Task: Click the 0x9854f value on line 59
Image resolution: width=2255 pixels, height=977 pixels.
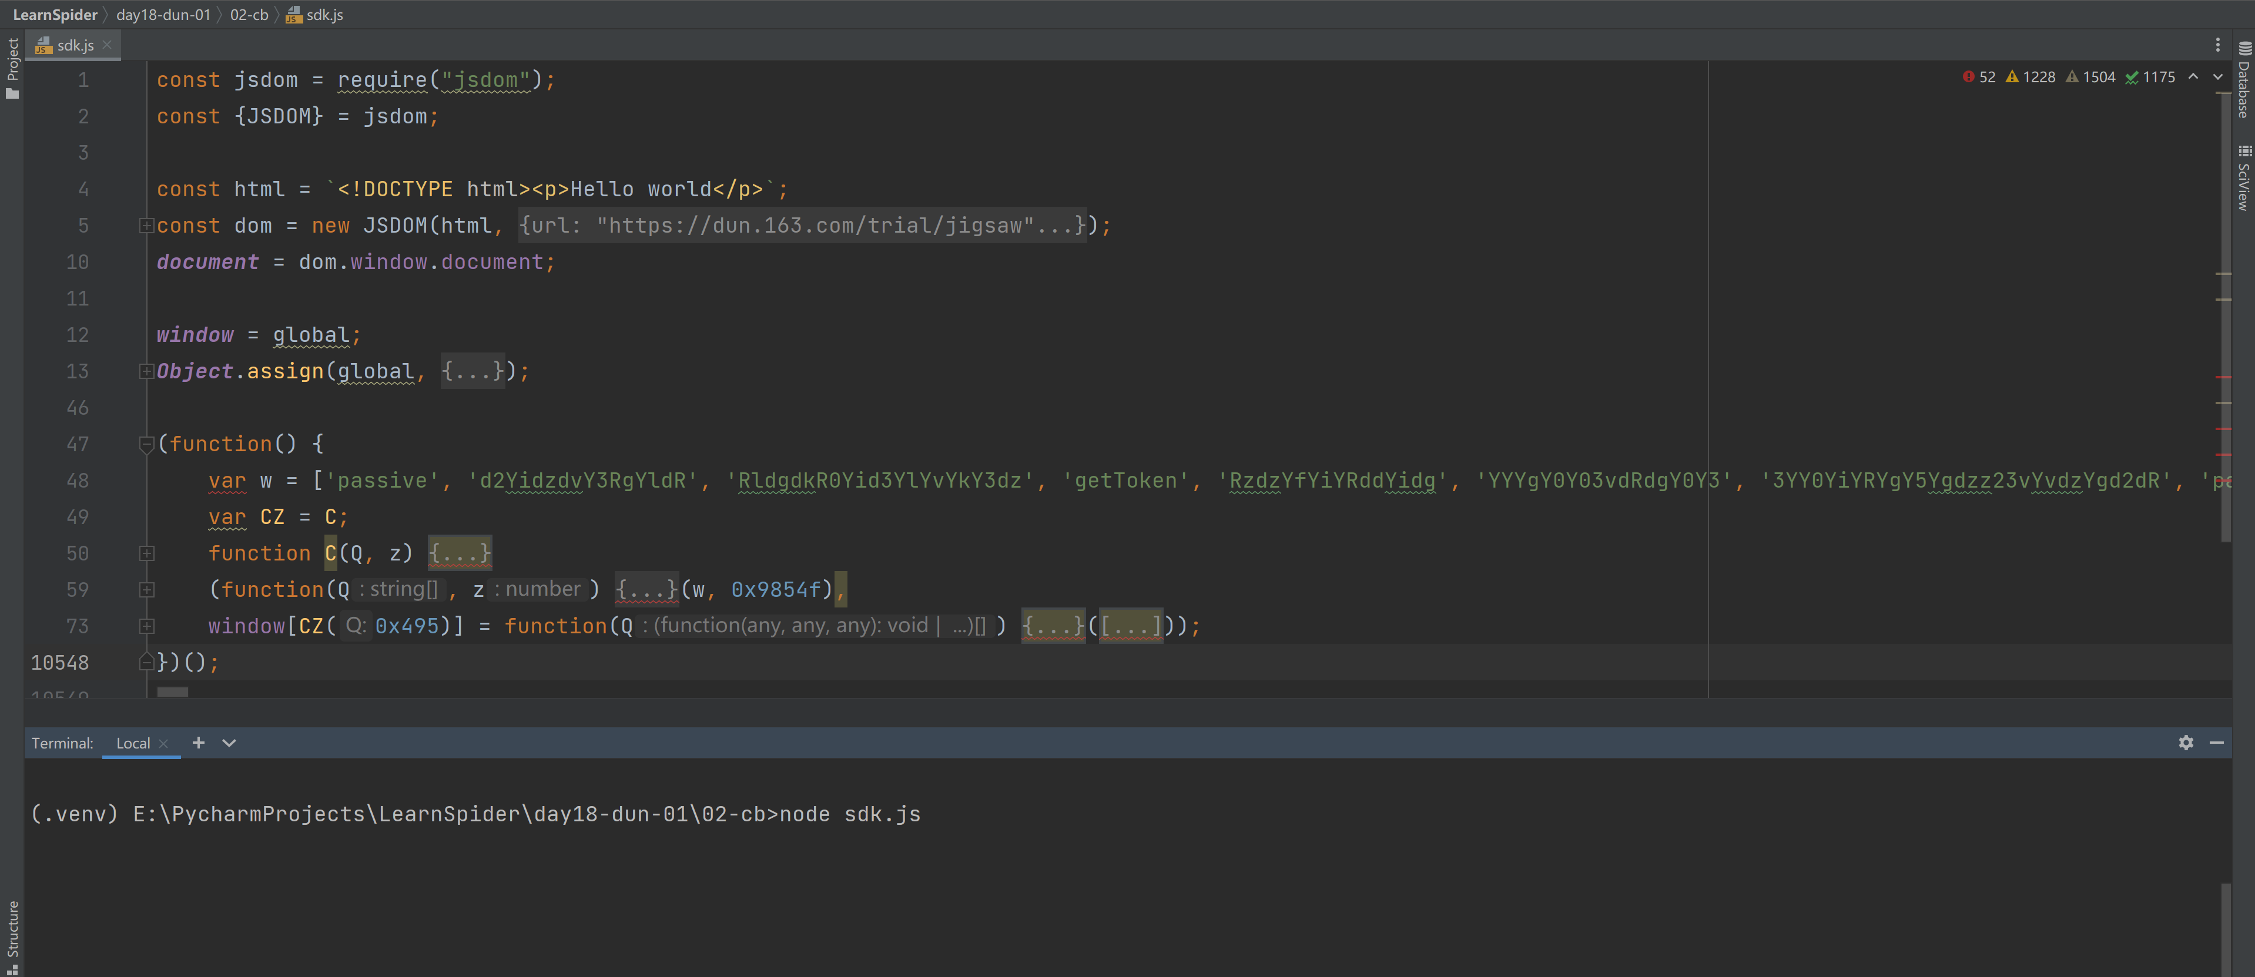Action: click(776, 590)
